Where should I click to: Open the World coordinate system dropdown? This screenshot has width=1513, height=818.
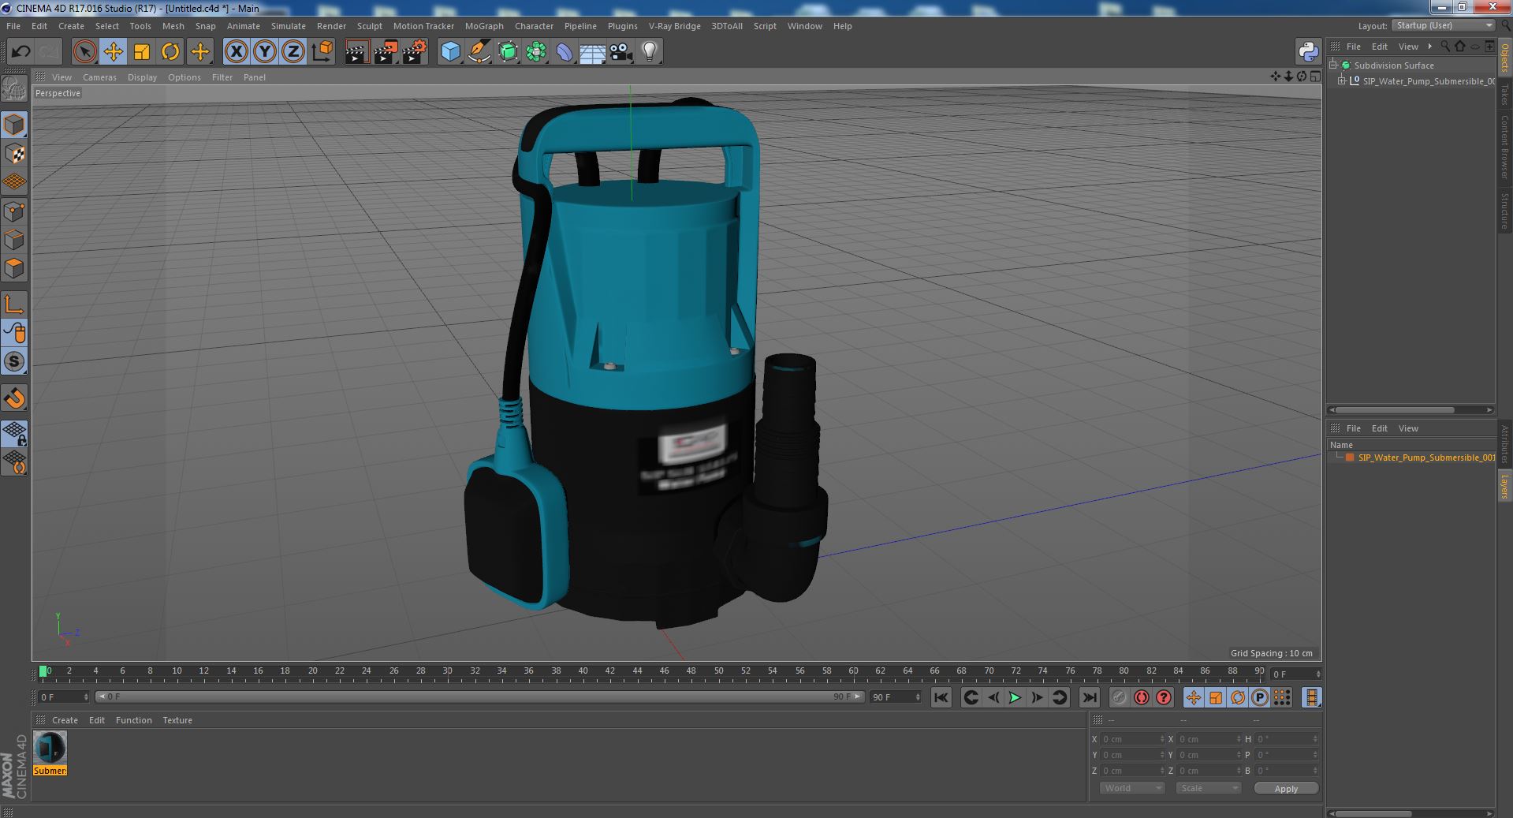click(x=1131, y=788)
